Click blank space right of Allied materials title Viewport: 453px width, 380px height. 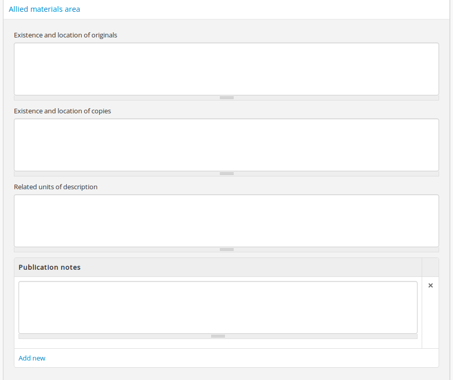click(257, 9)
